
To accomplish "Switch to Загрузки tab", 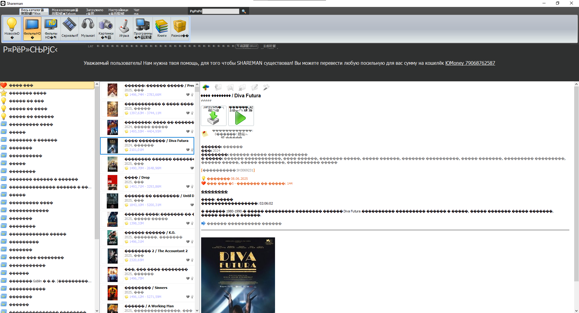I will pyautogui.click(x=94, y=11).
